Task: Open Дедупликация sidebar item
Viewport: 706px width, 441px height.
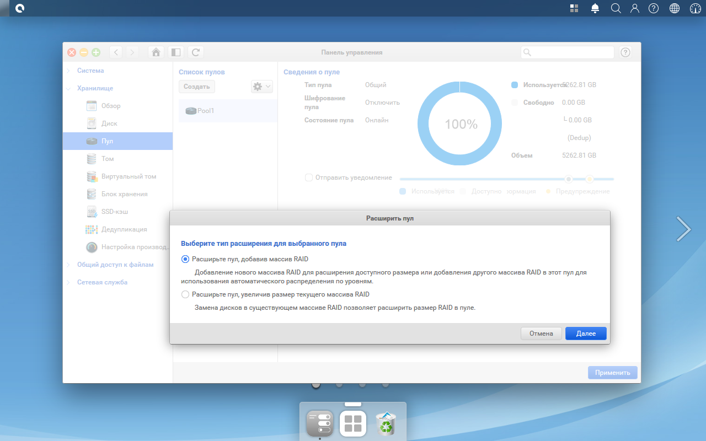Action: (x=117, y=229)
